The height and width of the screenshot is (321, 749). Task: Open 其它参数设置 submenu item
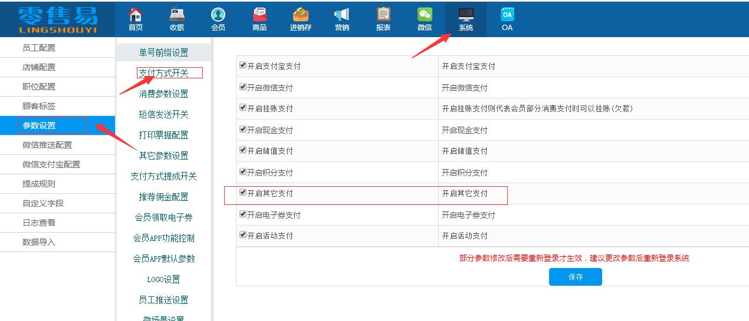pos(163,155)
